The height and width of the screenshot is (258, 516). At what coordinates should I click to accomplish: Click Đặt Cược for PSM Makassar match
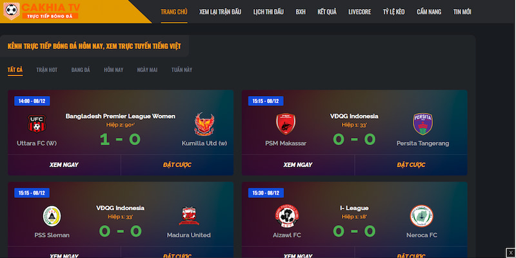pyautogui.click(x=411, y=165)
